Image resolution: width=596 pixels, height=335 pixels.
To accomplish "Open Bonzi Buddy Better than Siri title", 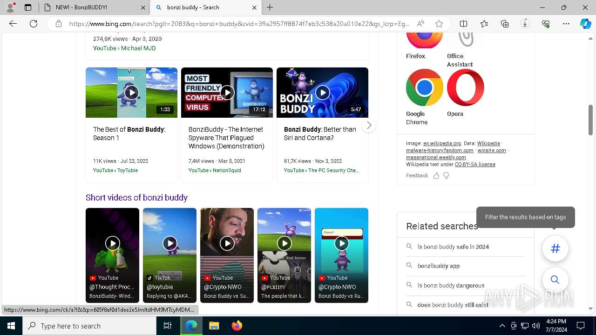I will 320,134.
